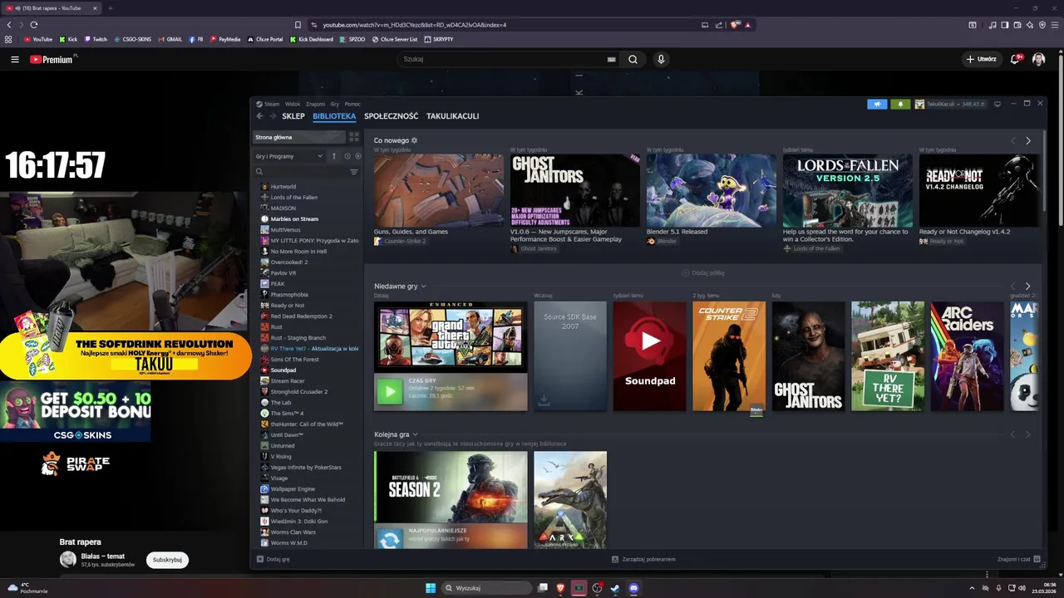
Task: Filter library by recent activity clock icon
Action: [x=347, y=156]
